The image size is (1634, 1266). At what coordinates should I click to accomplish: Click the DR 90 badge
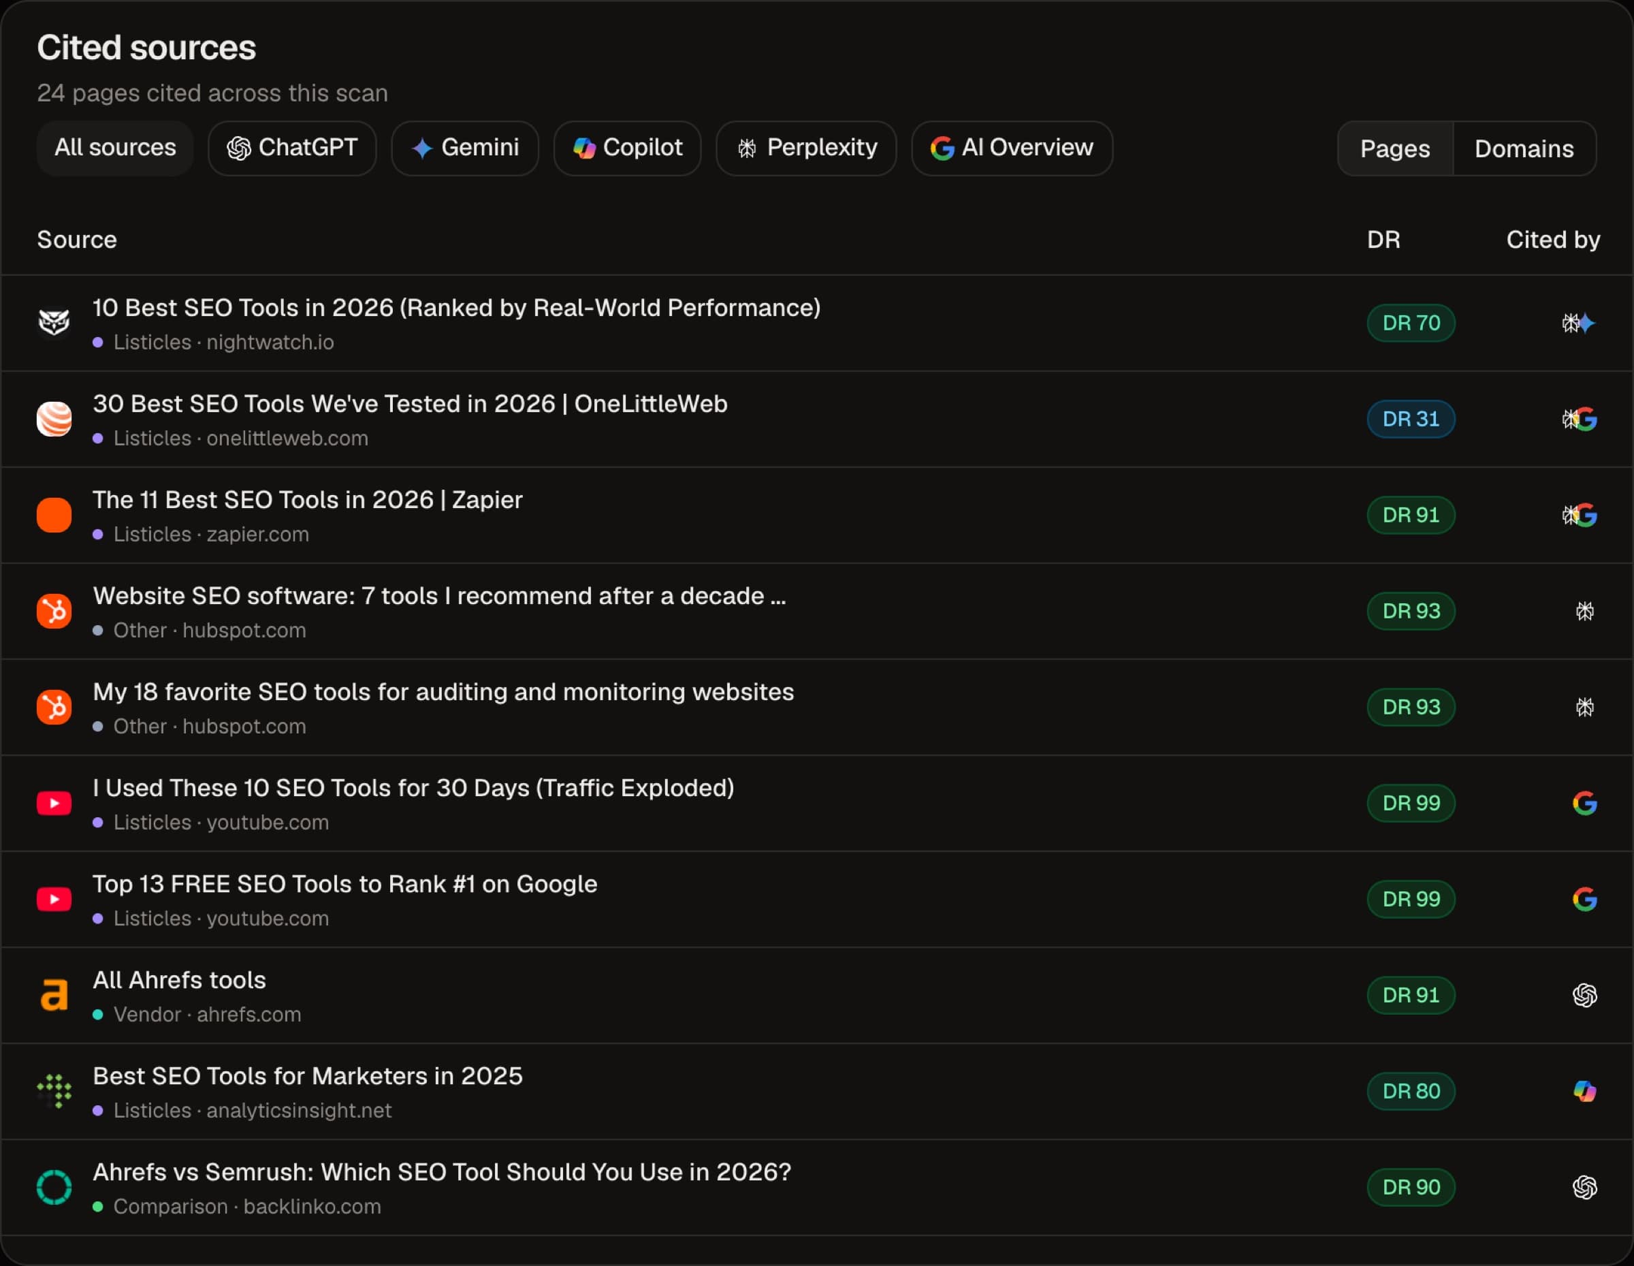pos(1410,1187)
